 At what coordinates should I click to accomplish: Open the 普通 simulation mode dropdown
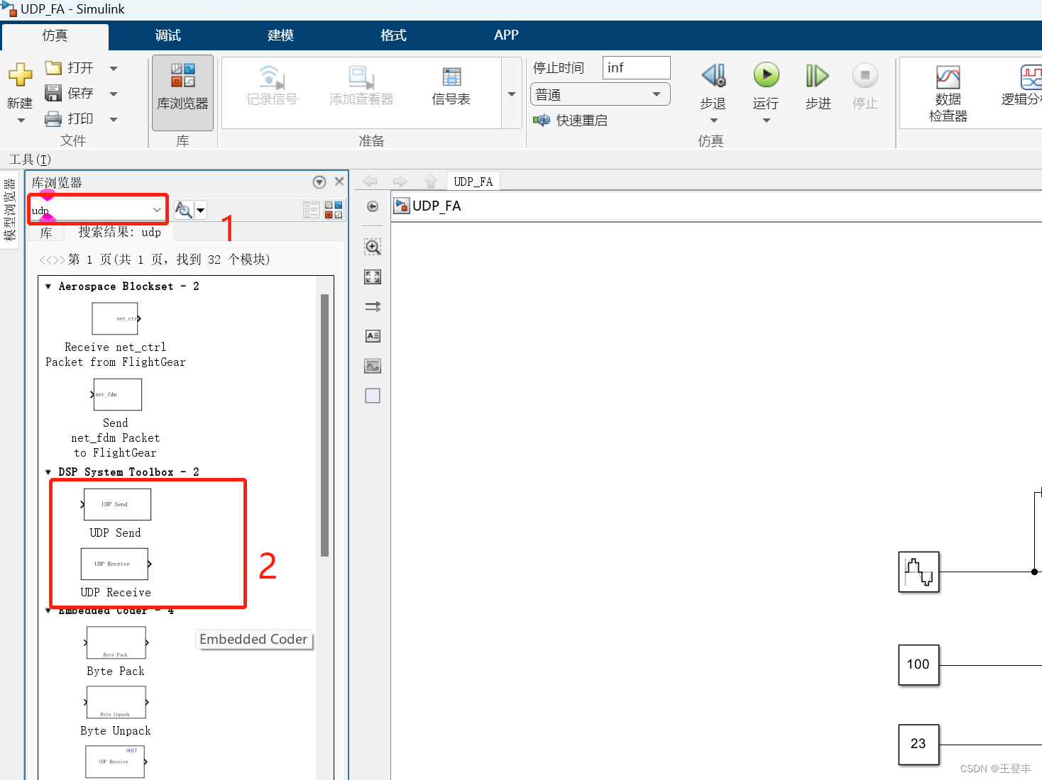600,94
